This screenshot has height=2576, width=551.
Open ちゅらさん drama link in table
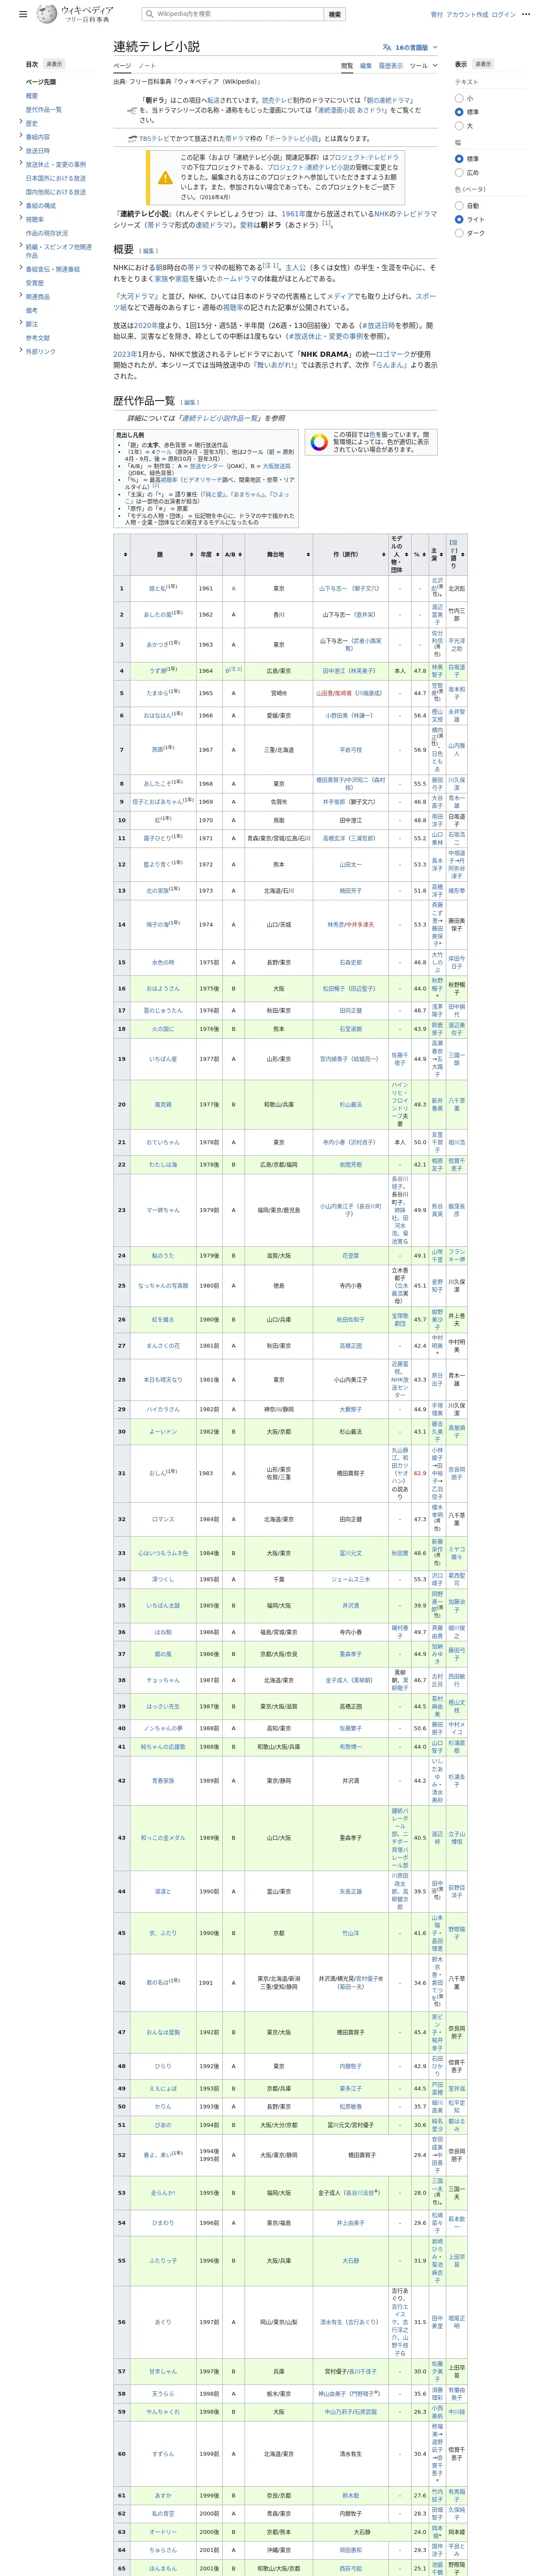[x=163, y=2549]
